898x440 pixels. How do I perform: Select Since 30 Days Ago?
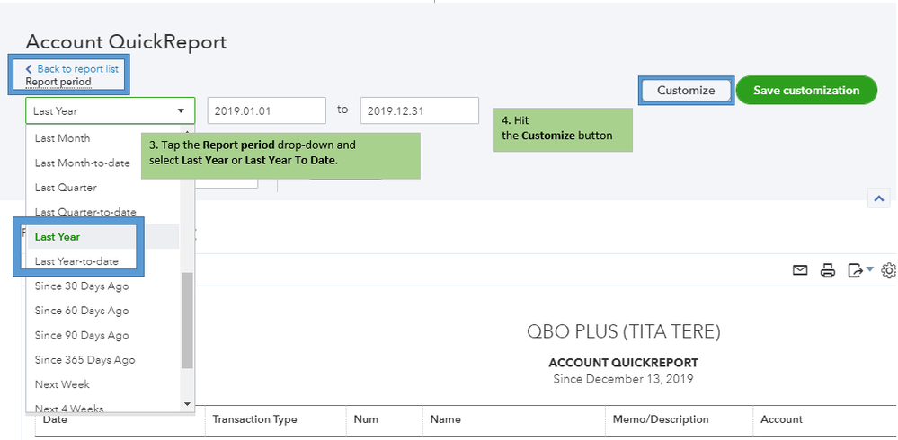pyautogui.click(x=82, y=286)
